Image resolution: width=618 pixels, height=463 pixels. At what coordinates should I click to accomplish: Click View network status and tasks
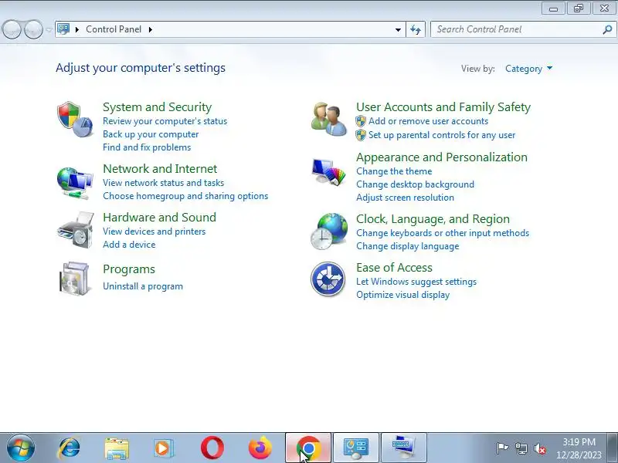point(163,183)
